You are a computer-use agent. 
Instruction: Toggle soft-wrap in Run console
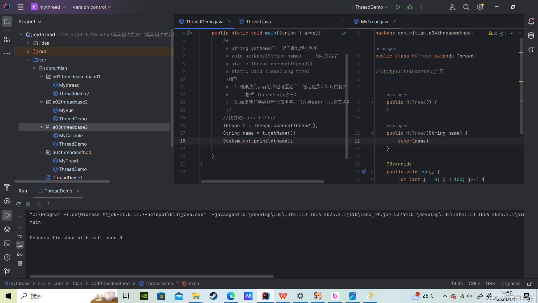tap(20, 236)
